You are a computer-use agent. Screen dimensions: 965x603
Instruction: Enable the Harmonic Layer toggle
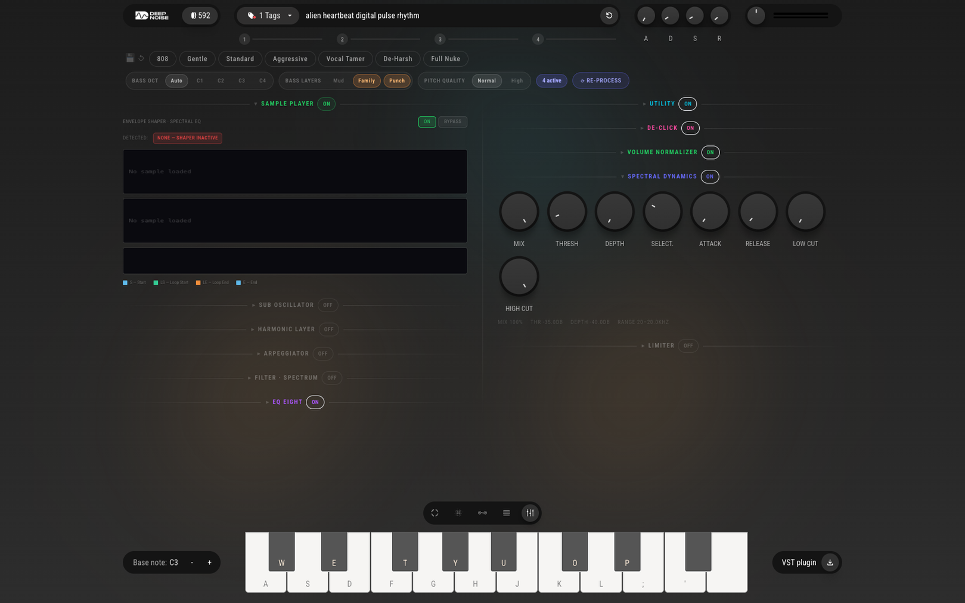329,330
